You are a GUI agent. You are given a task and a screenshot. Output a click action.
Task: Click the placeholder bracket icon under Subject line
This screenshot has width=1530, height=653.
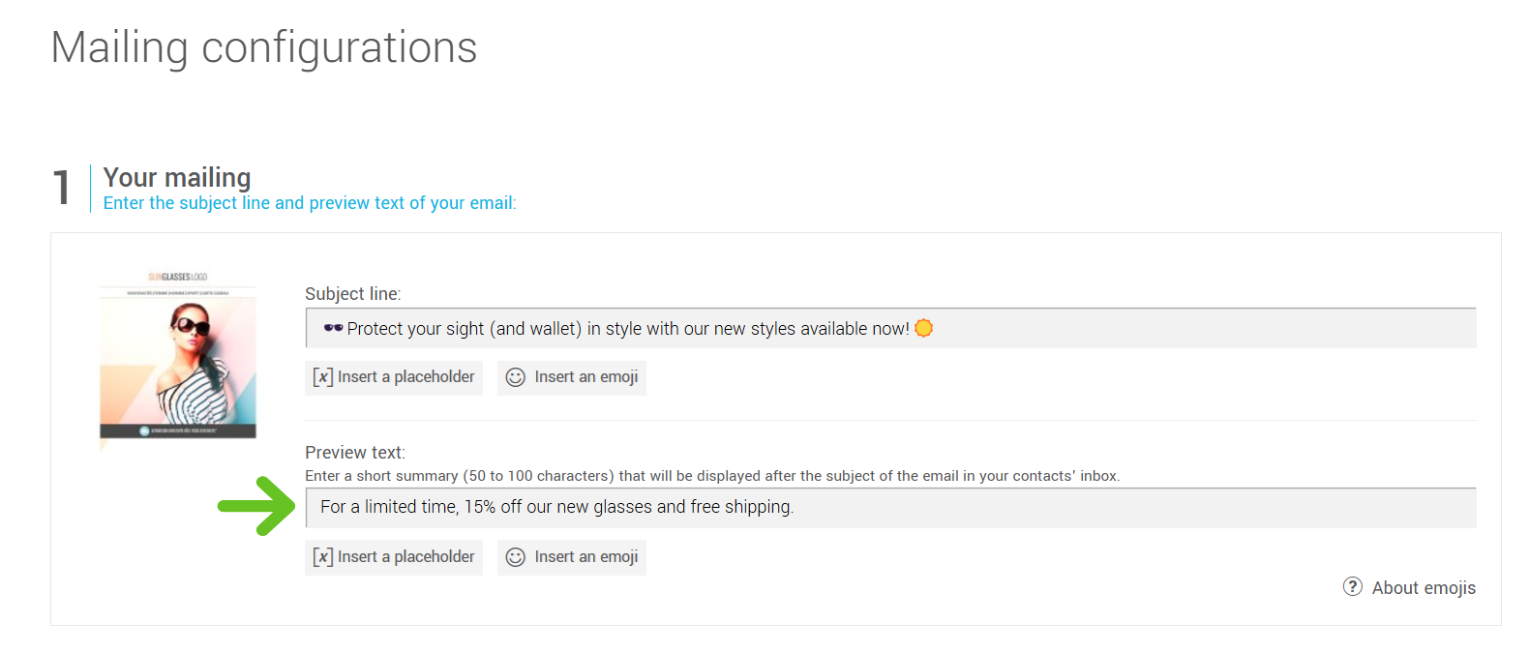tap(323, 377)
